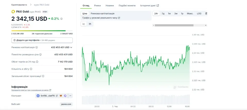Click the MetaMask fox icon
The width and height of the screenshot is (247, 110).
coord(61,96)
